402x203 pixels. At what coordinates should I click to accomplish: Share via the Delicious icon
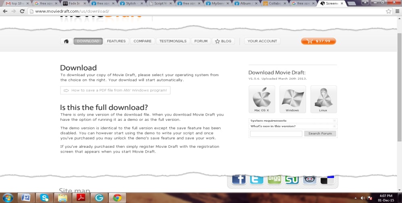(x=327, y=180)
